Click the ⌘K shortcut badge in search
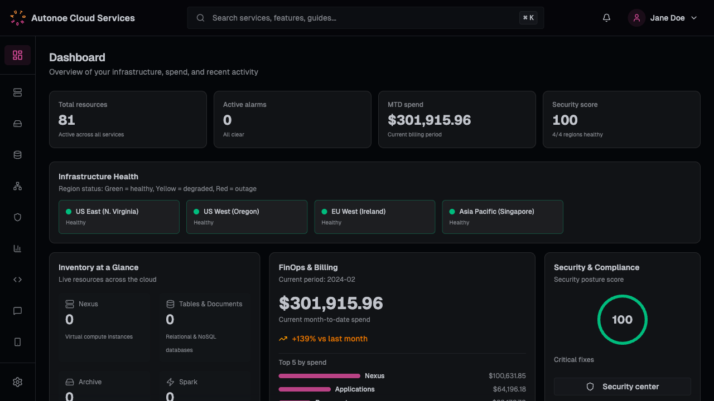This screenshot has height=401, width=714. coord(528,18)
